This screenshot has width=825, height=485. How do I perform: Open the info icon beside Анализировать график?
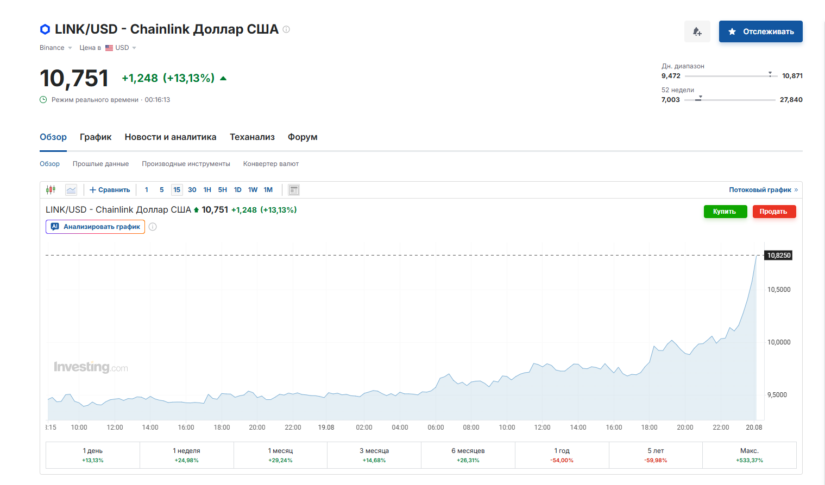pyautogui.click(x=153, y=227)
